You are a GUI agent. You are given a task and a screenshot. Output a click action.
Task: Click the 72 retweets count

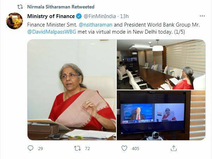(x=87, y=149)
